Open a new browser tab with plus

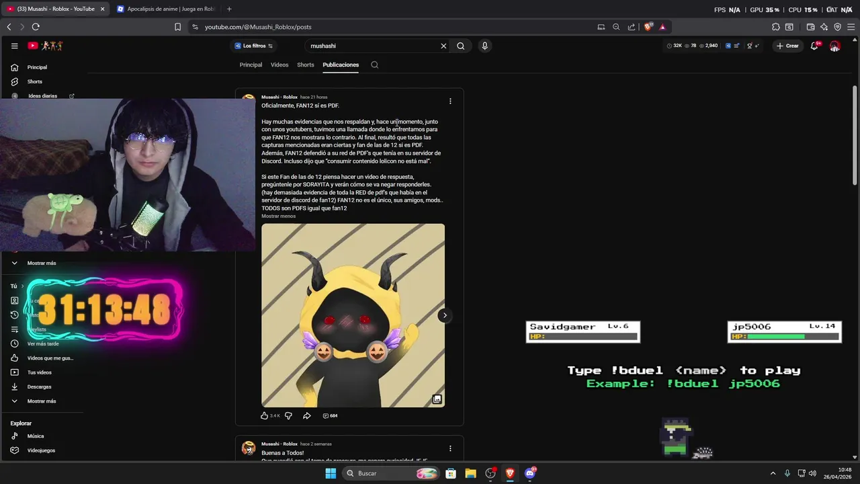pos(229,9)
